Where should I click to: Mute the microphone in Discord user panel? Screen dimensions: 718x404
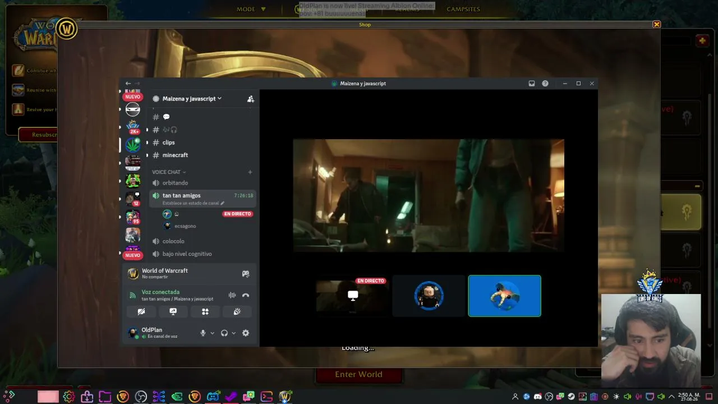pos(203,333)
